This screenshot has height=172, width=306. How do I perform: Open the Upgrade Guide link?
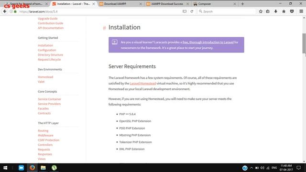pyautogui.click(x=48, y=19)
